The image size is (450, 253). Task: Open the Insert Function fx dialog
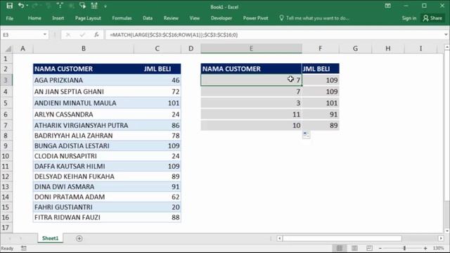[96, 34]
